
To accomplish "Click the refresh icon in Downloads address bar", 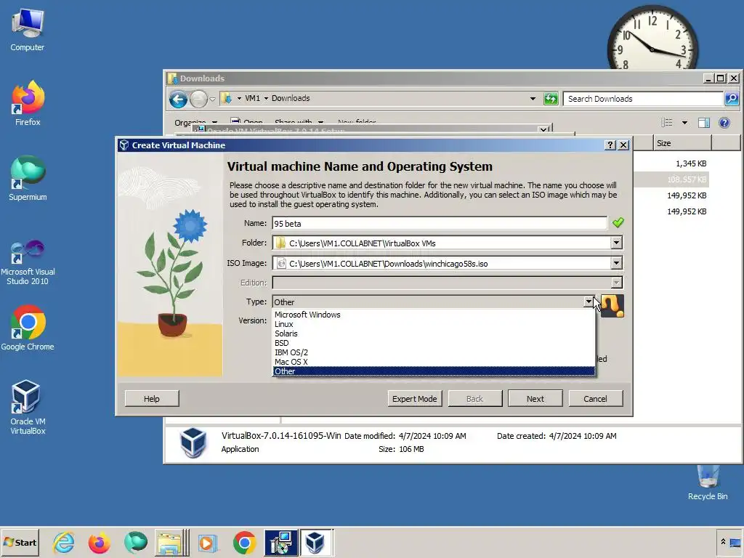I will coord(551,99).
